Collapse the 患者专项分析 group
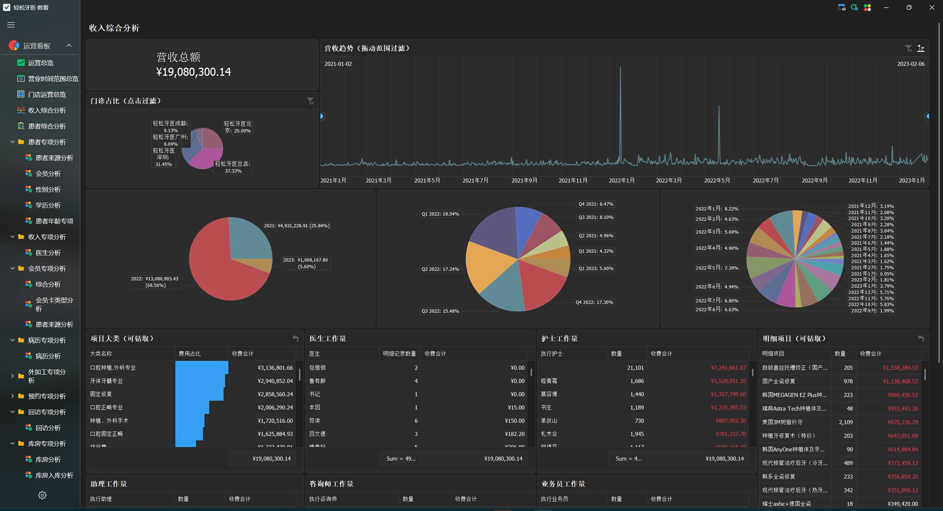This screenshot has height=511, width=943. click(x=13, y=142)
